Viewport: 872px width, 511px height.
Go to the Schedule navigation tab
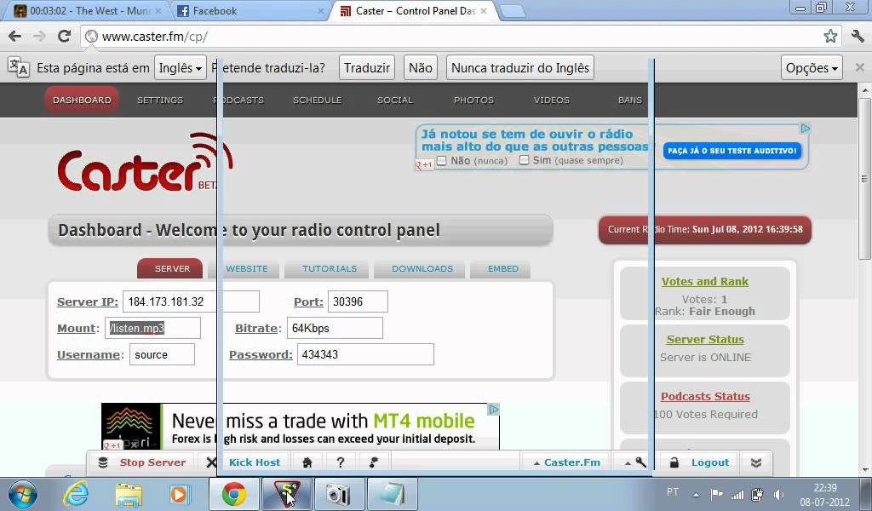317,100
